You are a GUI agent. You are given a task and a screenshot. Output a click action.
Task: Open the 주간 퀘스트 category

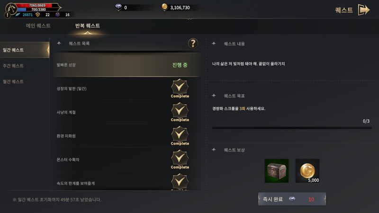click(13, 66)
